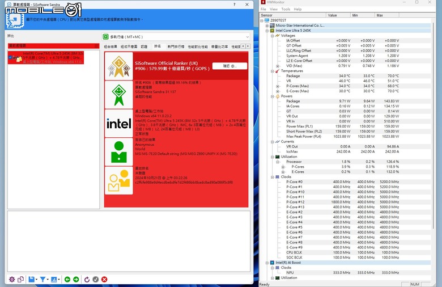Go back with the green left arrow
Image resolution: width=442 pixels, height=287 pixels.
tap(67, 280)
